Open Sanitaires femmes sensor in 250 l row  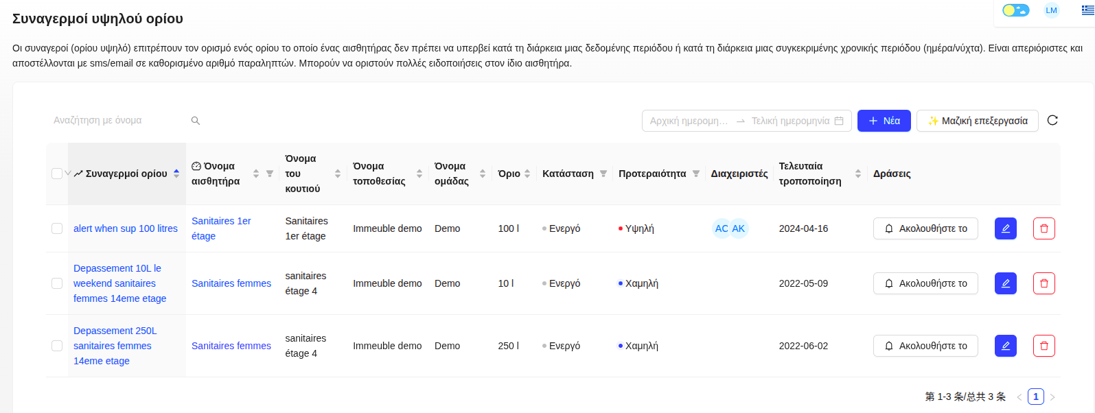231,346
